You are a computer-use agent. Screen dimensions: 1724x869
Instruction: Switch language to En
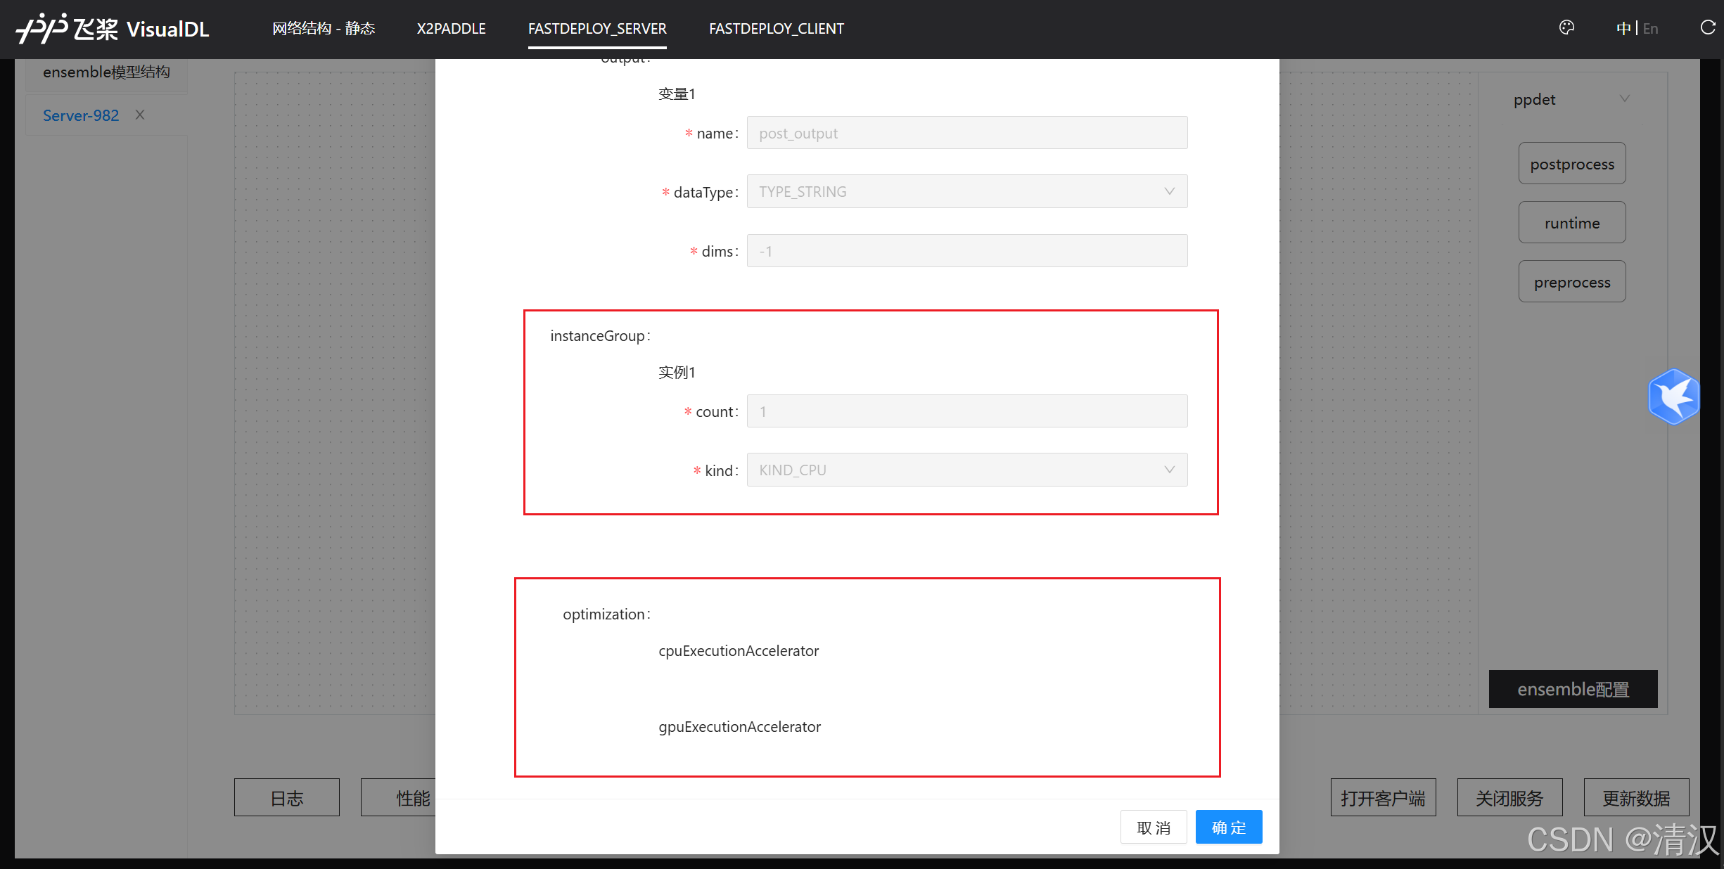[x=1650, y=28]
